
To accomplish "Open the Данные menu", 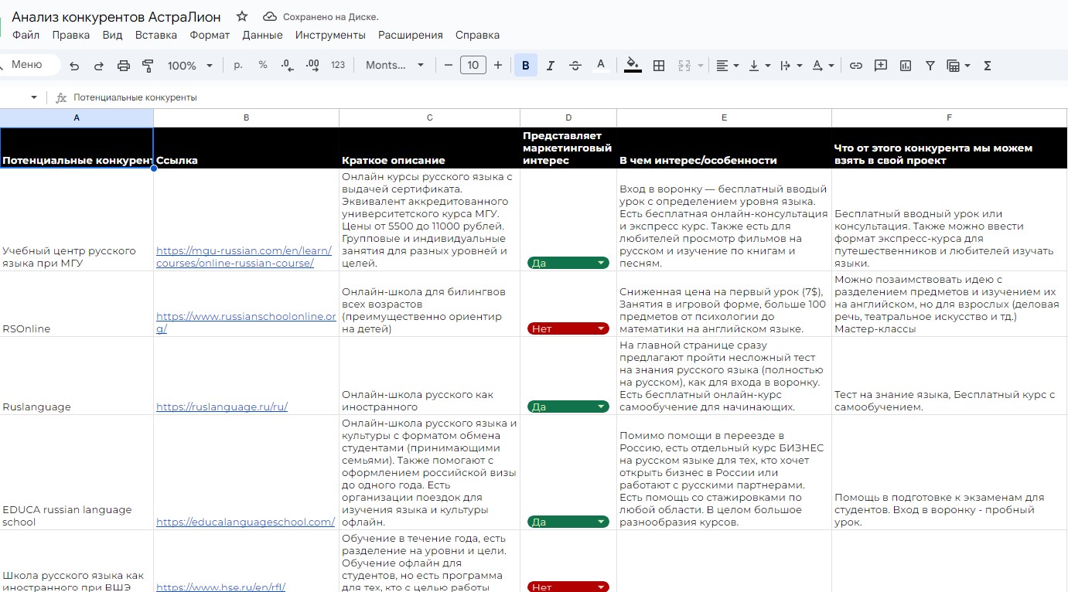I will tap(262, 35).
